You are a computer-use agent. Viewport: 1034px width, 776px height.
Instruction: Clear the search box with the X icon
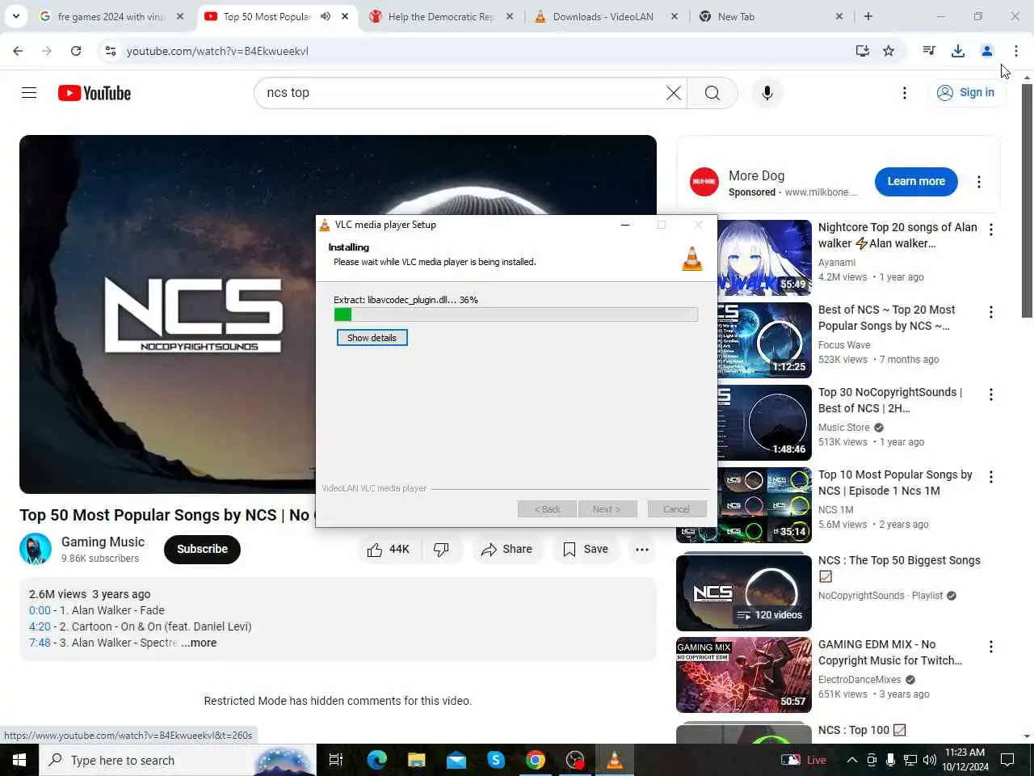(x=673, y=93)
